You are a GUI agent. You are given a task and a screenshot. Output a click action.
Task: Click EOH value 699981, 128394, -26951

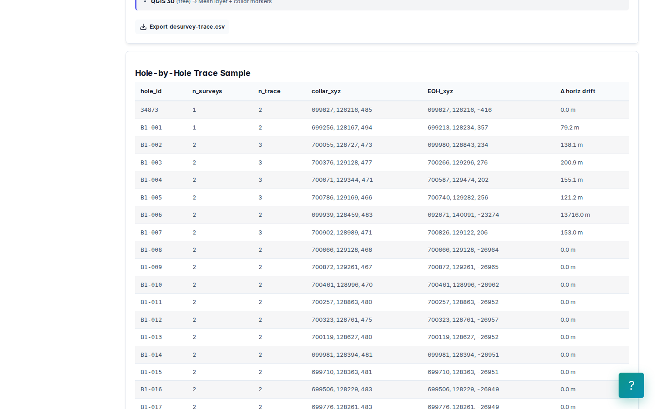click(463, 355)
